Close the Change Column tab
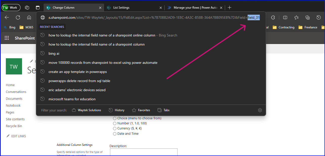The width and height of the screenshot is (325, 156). [x=100, y=8]
